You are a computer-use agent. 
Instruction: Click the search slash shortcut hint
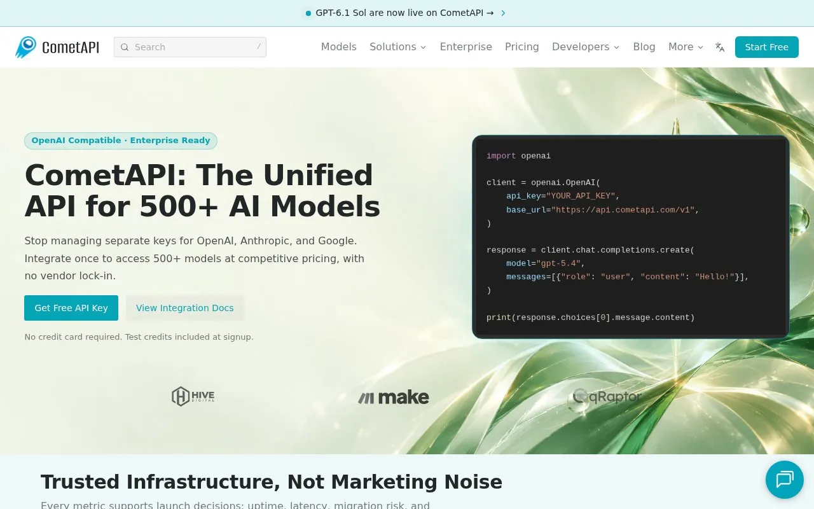pyautogui.click(x=259, y=47)
